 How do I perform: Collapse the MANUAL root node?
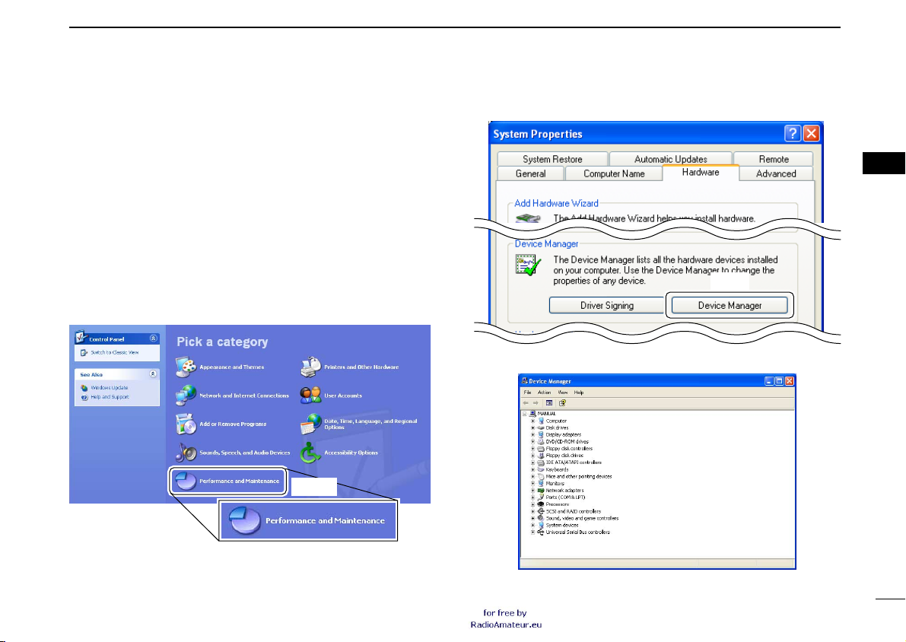[525, 414]
